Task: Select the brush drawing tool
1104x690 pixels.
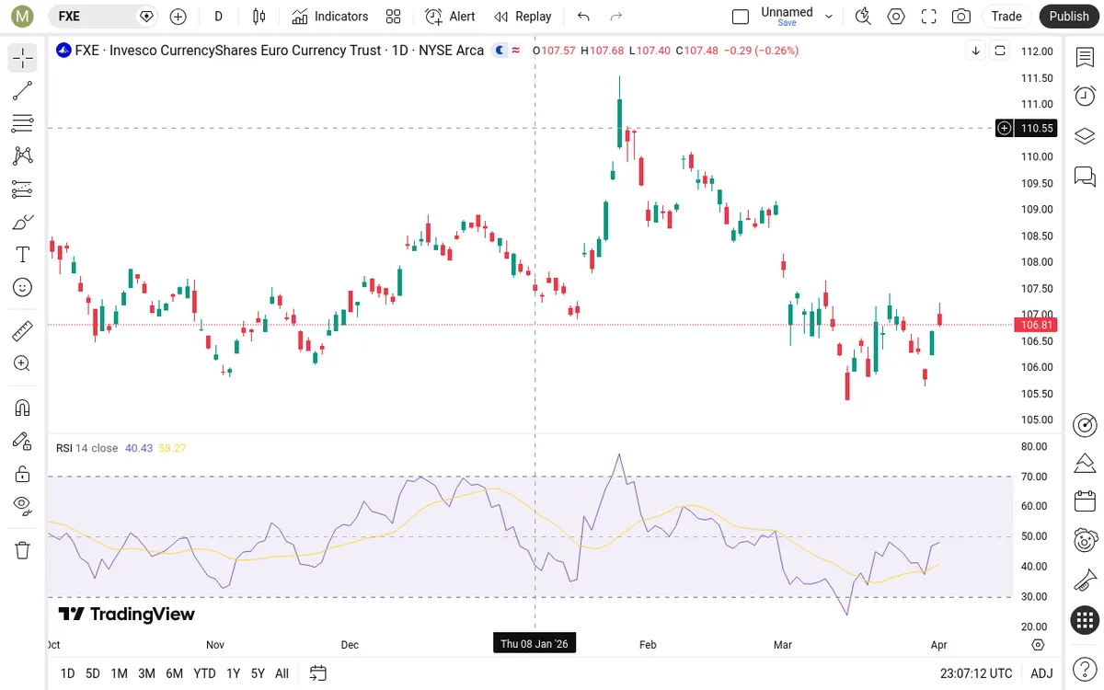Action: [23, 222]
